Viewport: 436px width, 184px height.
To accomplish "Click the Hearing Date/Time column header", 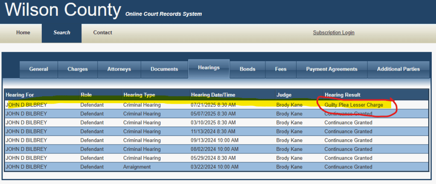I will (213, 95).
